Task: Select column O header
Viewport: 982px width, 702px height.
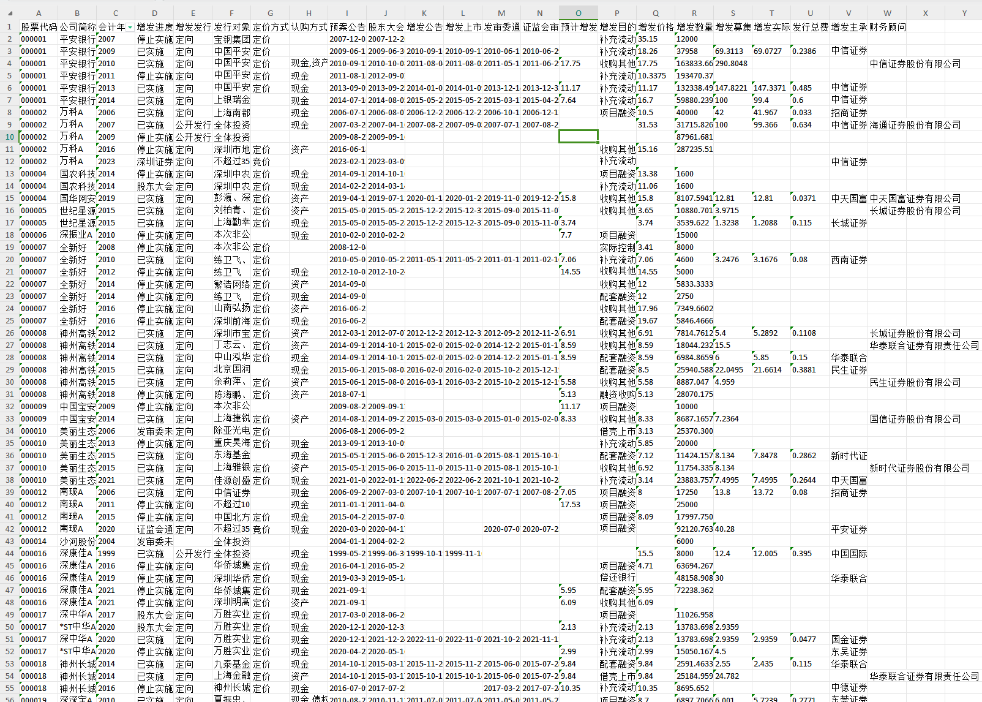Action: [578, 13]
